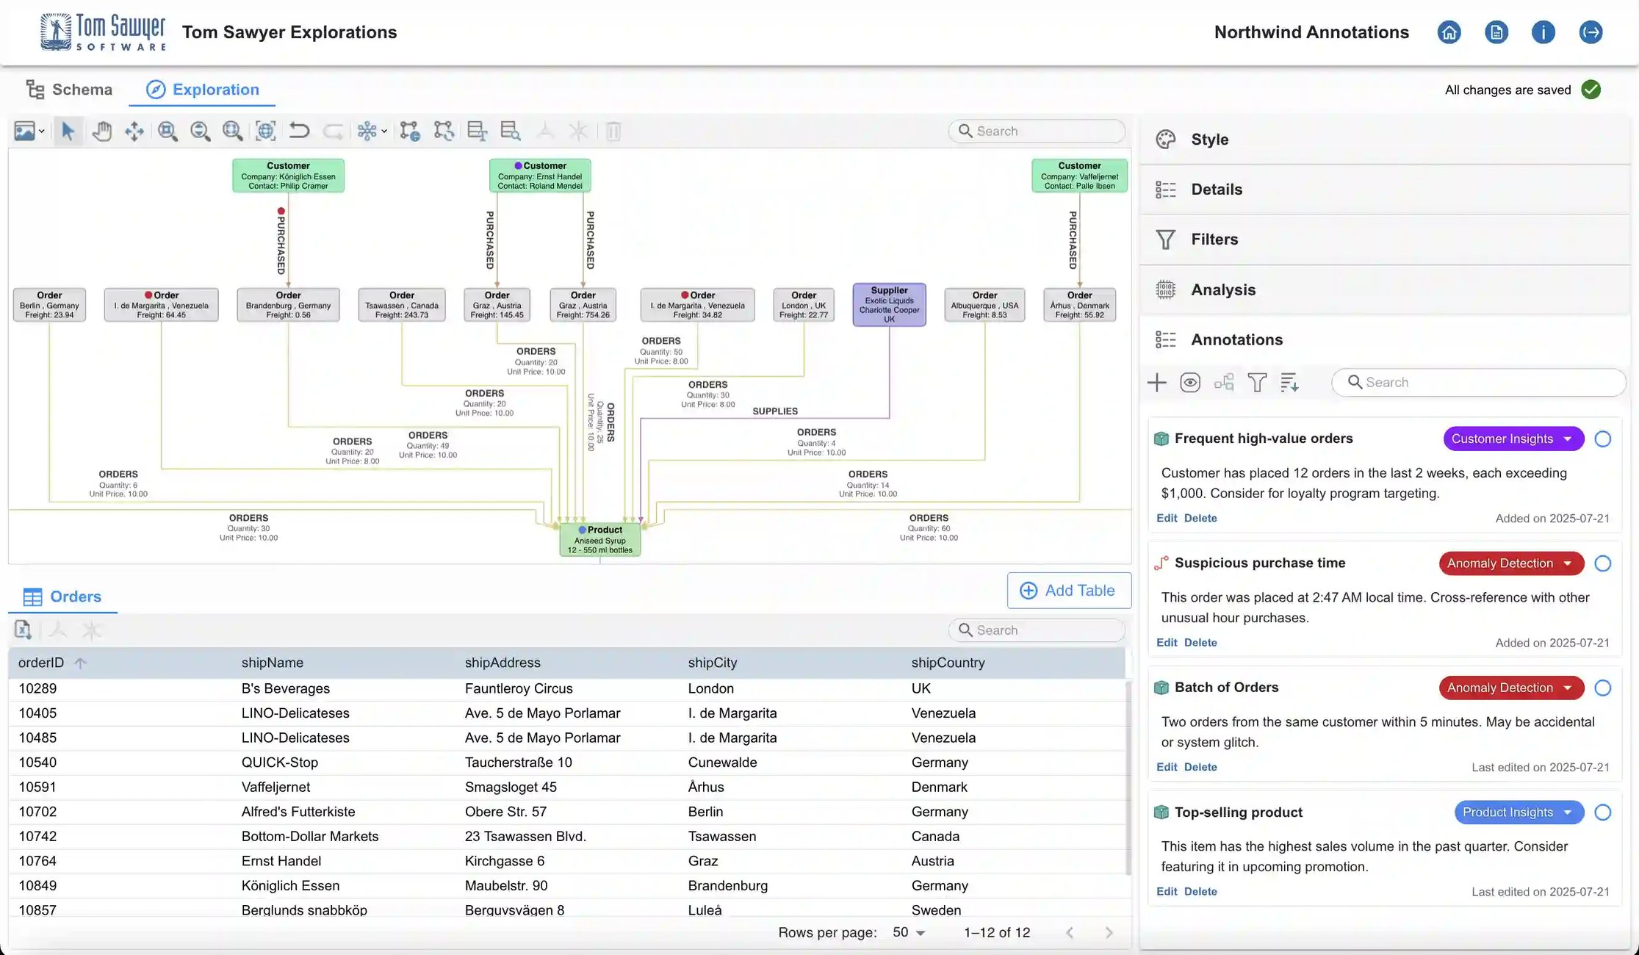Viewport: 1639px width, 955px height.
Task: Select the annotation filter funnel icon
Action: (x=1257, y=382)
